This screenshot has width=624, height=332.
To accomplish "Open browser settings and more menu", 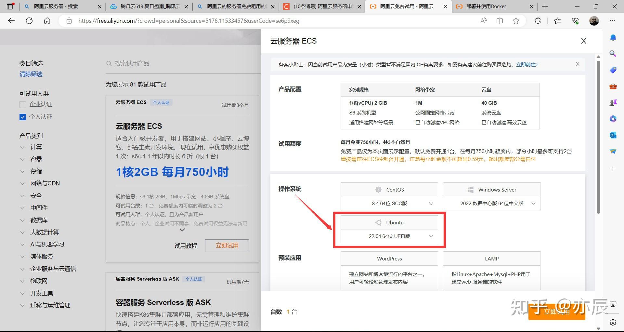I will click(x=613, y=21).
